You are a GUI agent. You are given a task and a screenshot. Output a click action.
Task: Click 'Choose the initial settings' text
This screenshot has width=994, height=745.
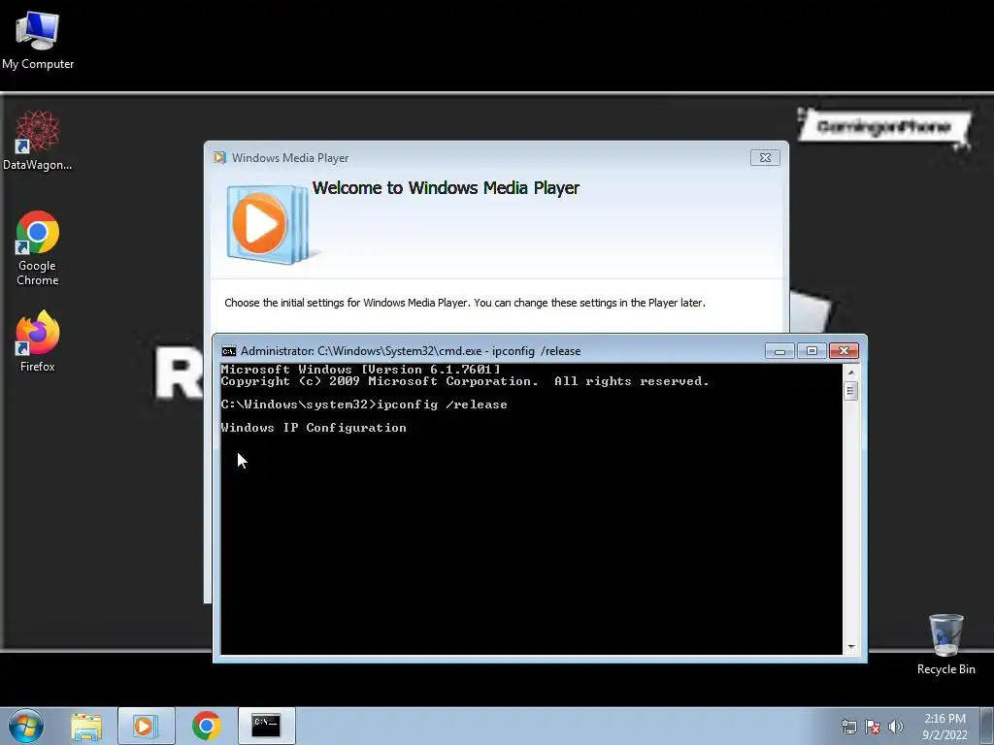click(x=465, y=303)
